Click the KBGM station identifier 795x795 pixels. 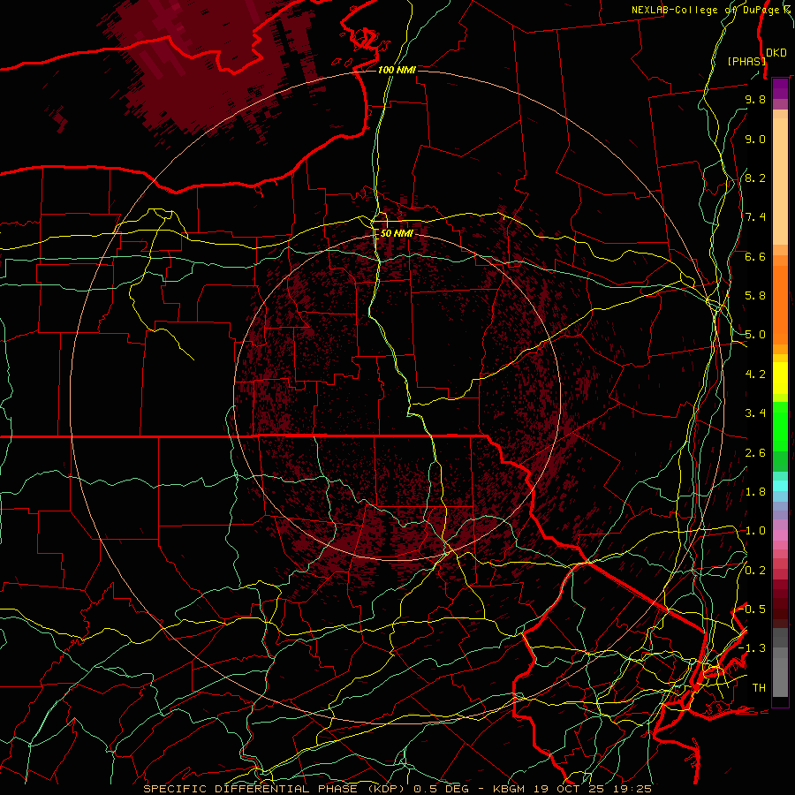coord(511,789)
